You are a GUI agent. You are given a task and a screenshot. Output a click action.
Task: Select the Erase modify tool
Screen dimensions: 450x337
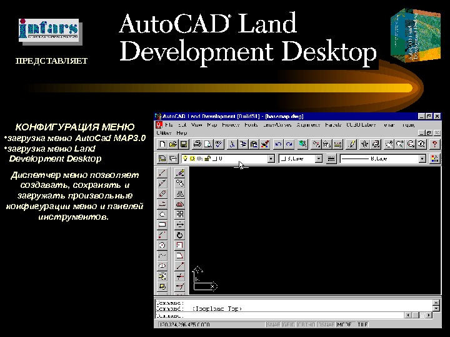(x=180, y=172)
